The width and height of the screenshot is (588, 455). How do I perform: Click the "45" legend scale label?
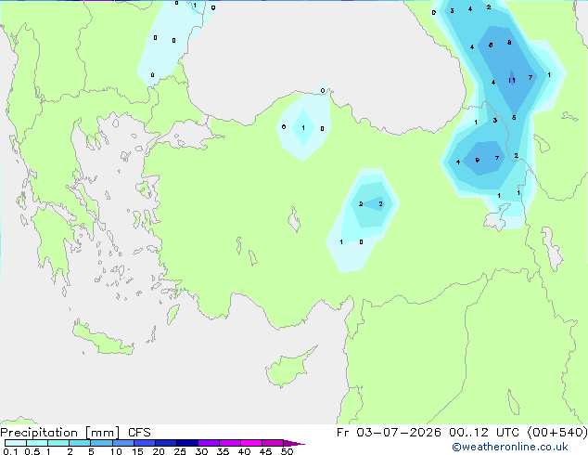[x=265, y=451]
